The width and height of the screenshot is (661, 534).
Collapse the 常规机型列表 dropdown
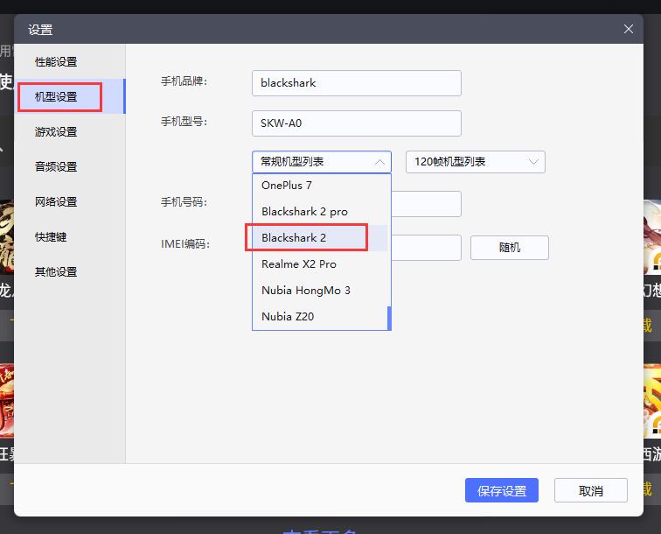pos(322,162)
